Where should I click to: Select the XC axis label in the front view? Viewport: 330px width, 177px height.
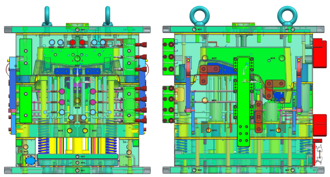[92, 80]
